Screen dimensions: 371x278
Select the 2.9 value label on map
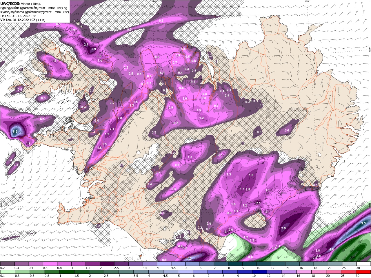pos(93,49)
